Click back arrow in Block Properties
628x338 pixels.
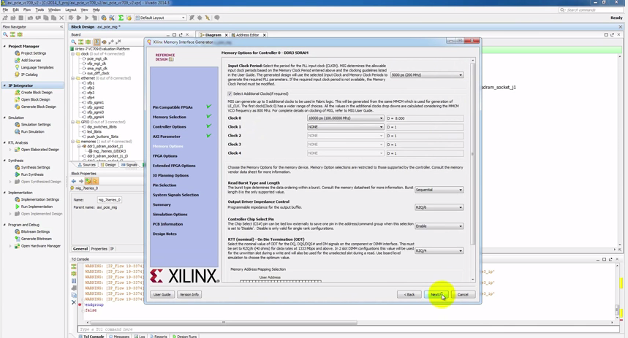pos(74,181)
